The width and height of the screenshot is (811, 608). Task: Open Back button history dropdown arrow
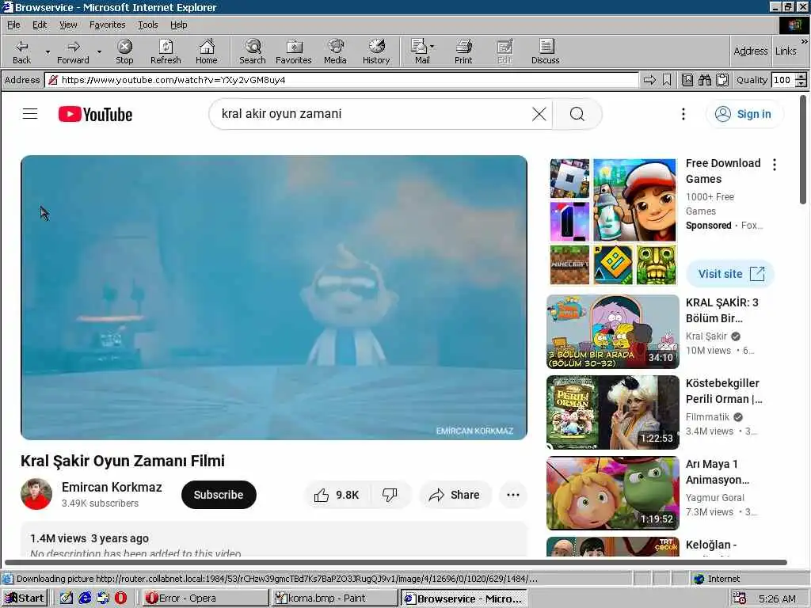pyautogui.click(x=48, y=51)
